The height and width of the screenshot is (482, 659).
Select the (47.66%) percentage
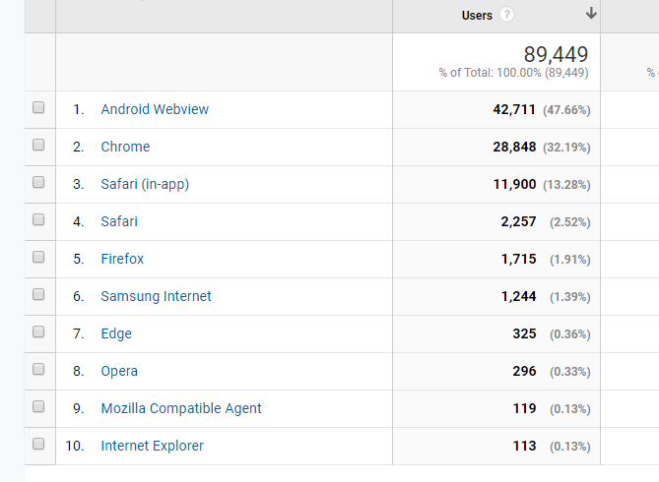tap(566, 110)
